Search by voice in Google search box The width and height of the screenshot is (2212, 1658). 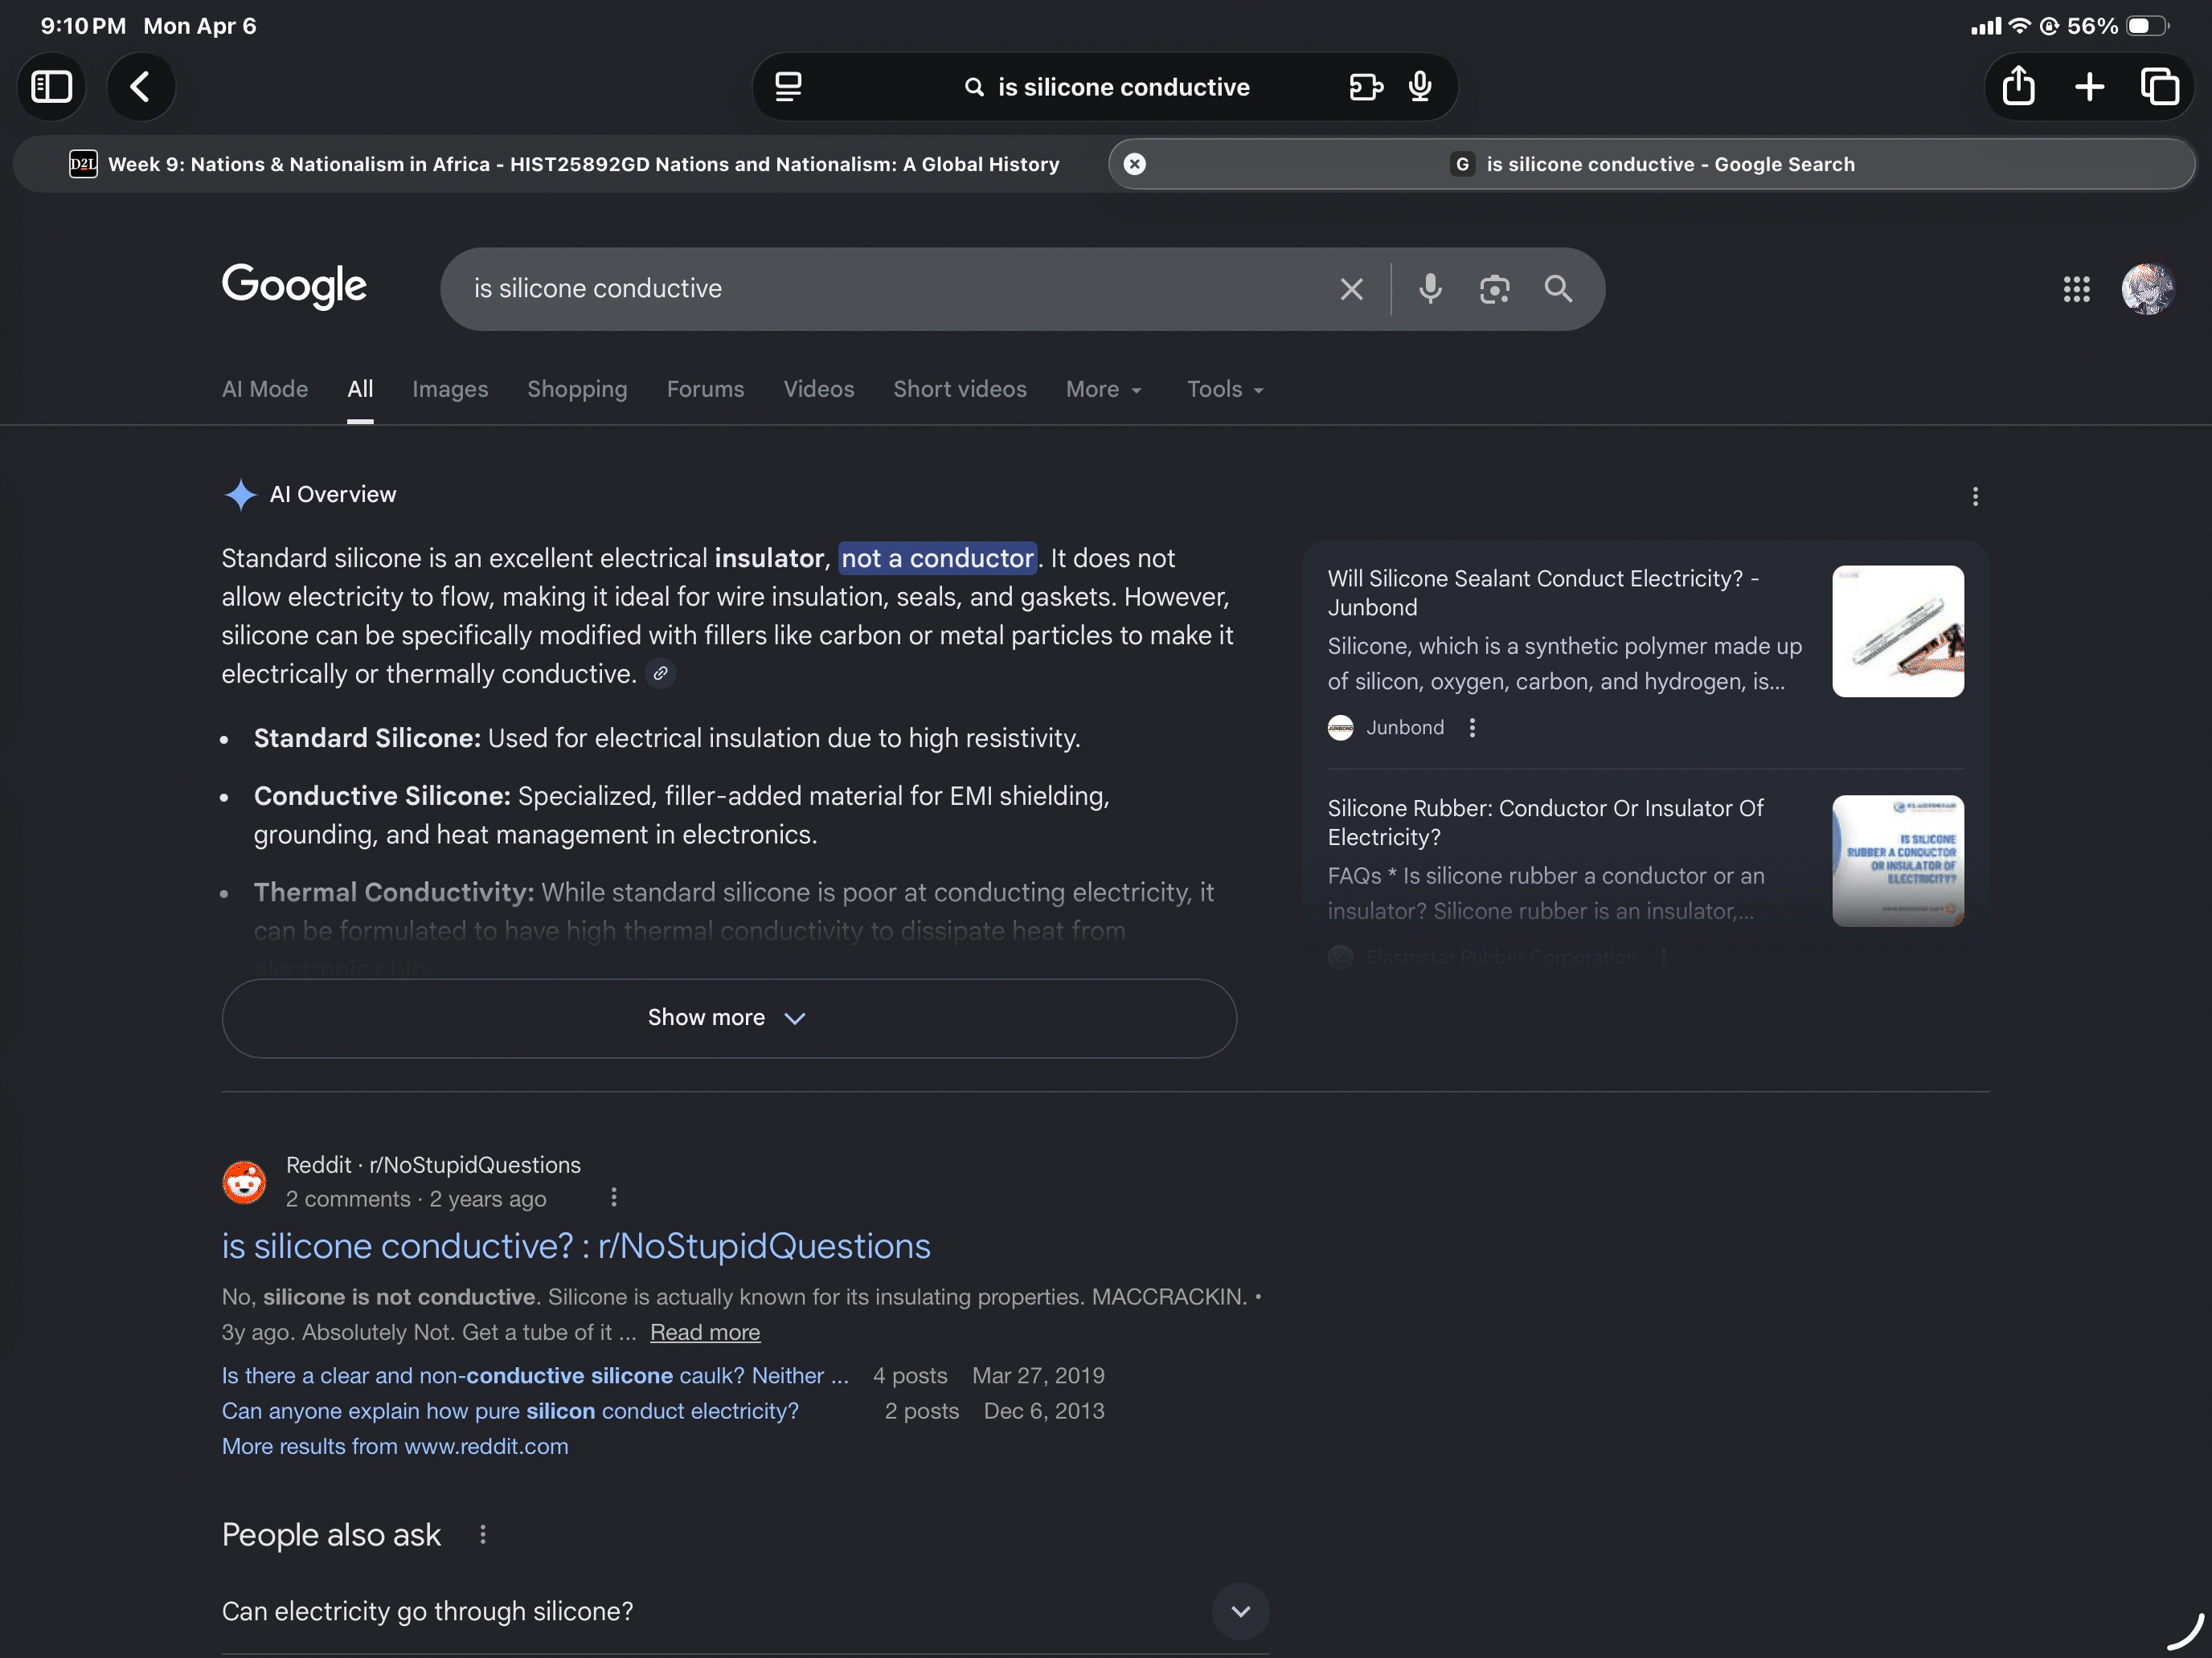point(1430,290)
